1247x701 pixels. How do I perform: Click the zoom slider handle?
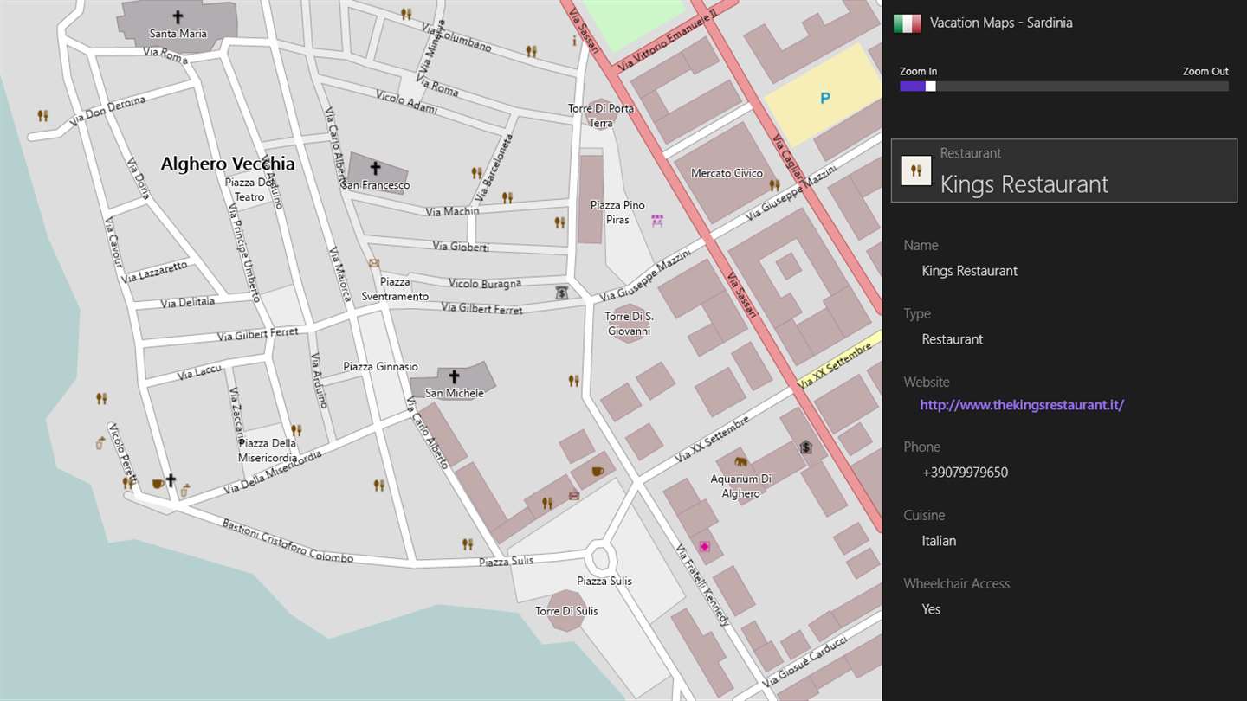931,87
